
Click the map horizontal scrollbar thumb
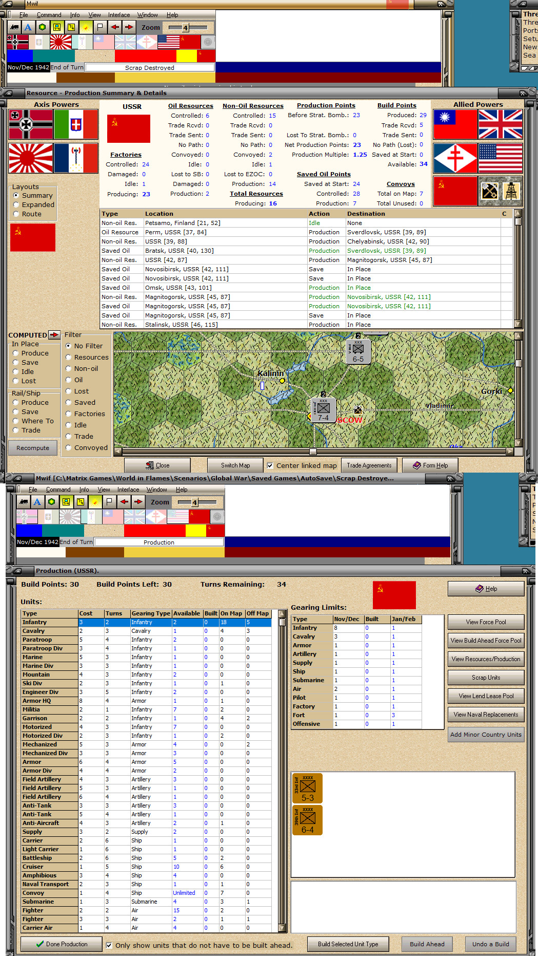(313, 452)
